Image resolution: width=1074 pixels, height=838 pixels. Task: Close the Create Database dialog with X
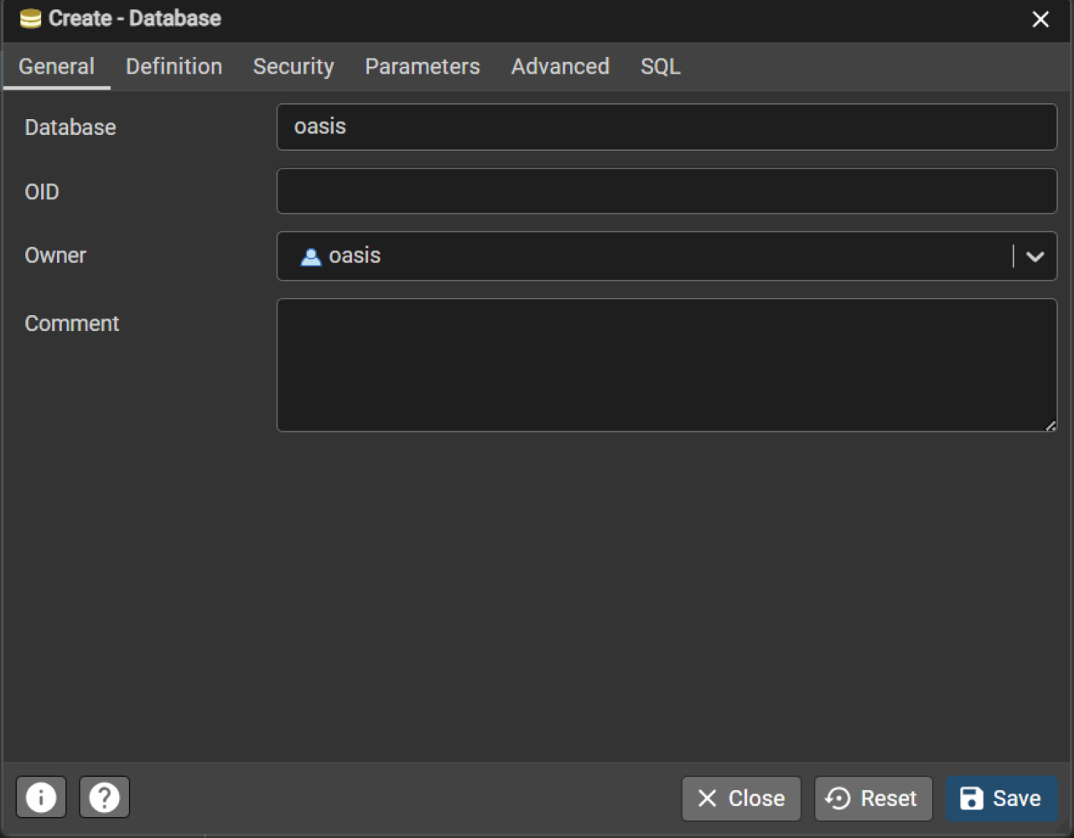[1040, 19]
